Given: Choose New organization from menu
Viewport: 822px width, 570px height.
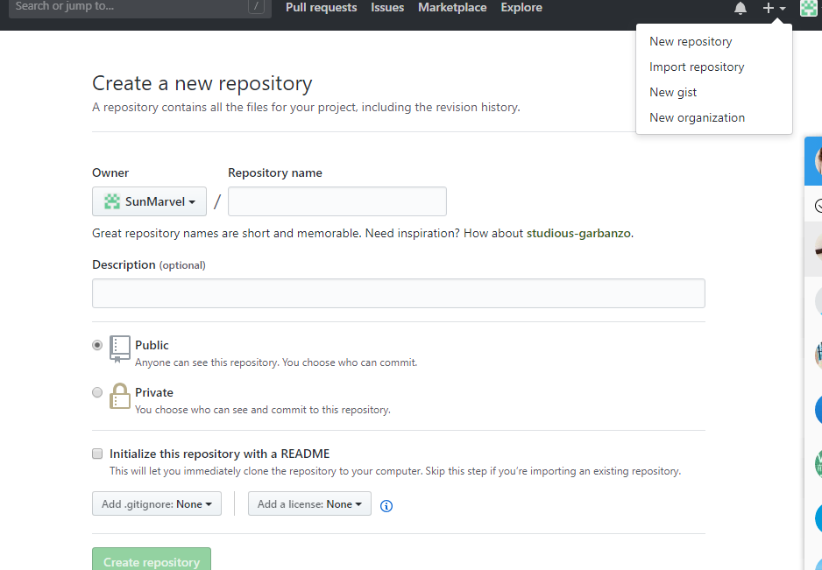Looking at the screenshot, I should [697, 117].
